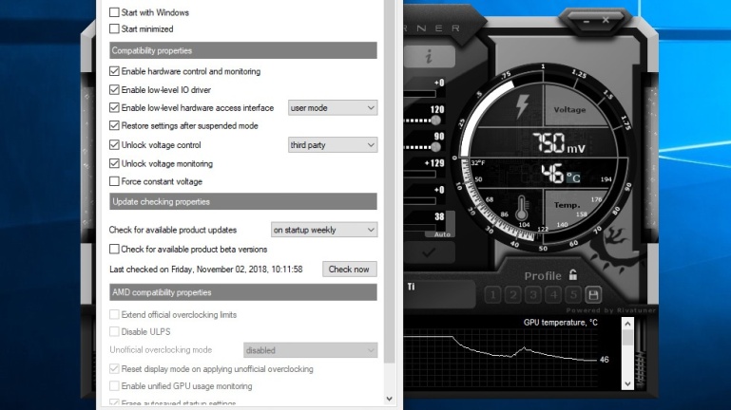The height and width of the screenshot is (410, 731).
Task: Click the slider knob beside value 120
Action: pyautogui.click(x=436, y=121)
